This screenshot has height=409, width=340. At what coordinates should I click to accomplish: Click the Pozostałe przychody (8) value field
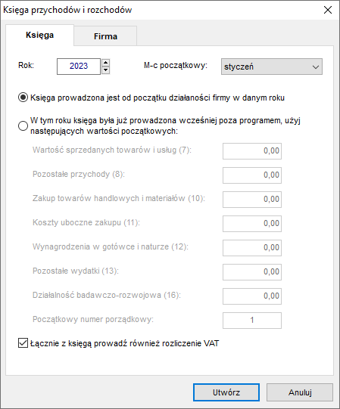pyautogui.click(x=252, y=175)
